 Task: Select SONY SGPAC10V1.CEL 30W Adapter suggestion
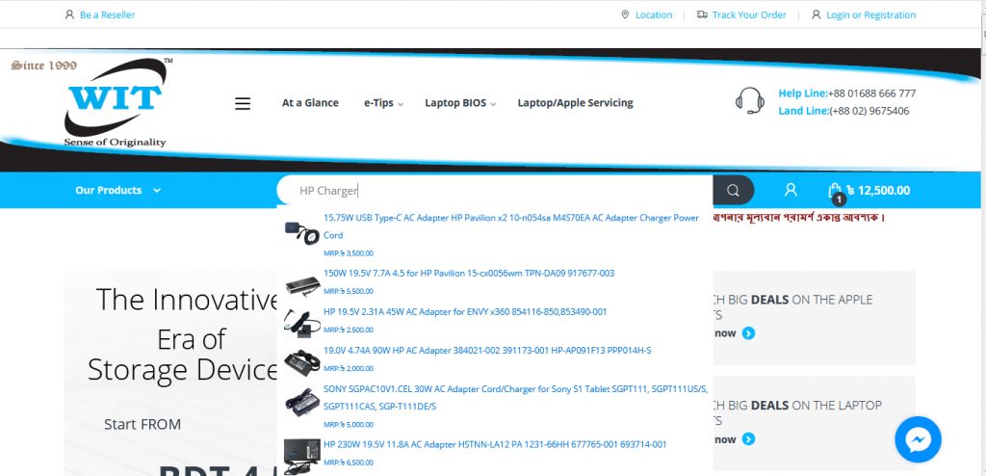(516, 398)
